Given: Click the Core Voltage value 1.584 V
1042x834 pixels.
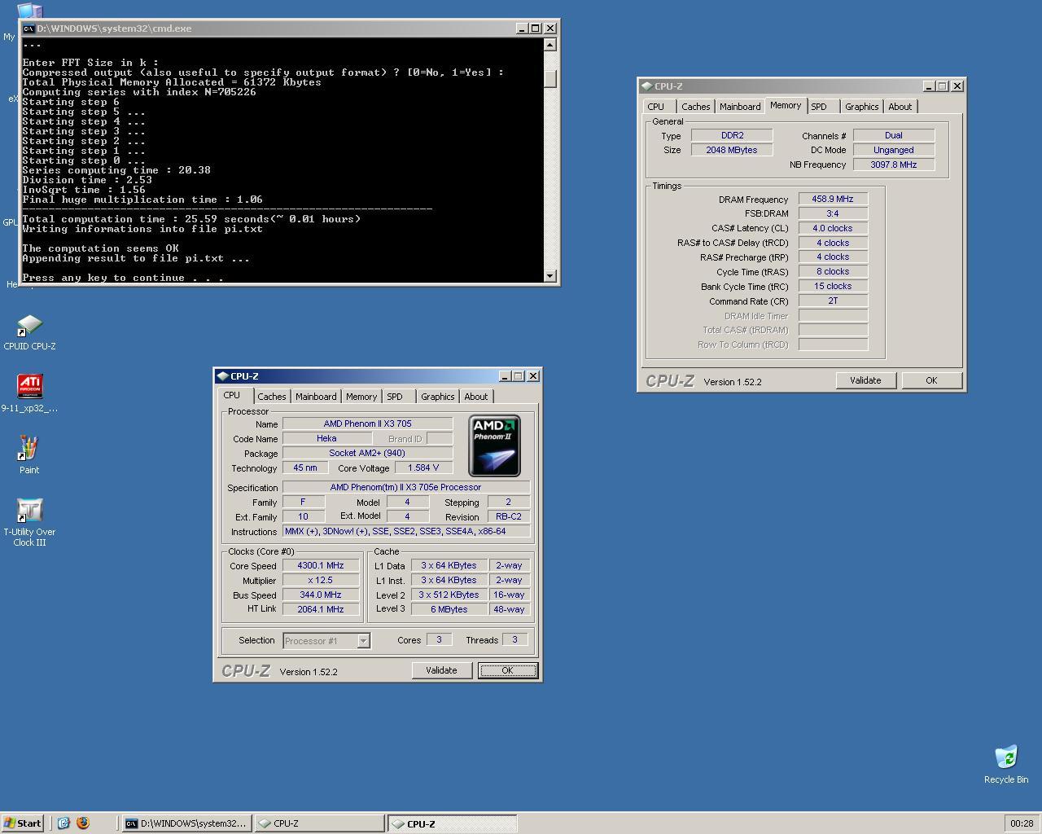Looking at the screenshot, I should 423,467.
